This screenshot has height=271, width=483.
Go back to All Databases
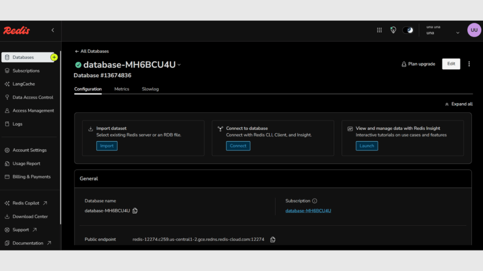[92, 51]
